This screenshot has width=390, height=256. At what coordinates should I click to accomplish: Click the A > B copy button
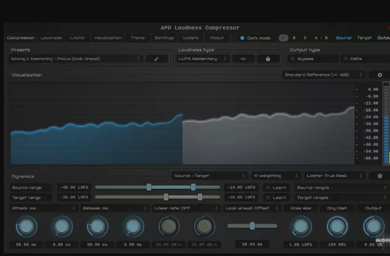pyautogui.click(x=321, y=38)
